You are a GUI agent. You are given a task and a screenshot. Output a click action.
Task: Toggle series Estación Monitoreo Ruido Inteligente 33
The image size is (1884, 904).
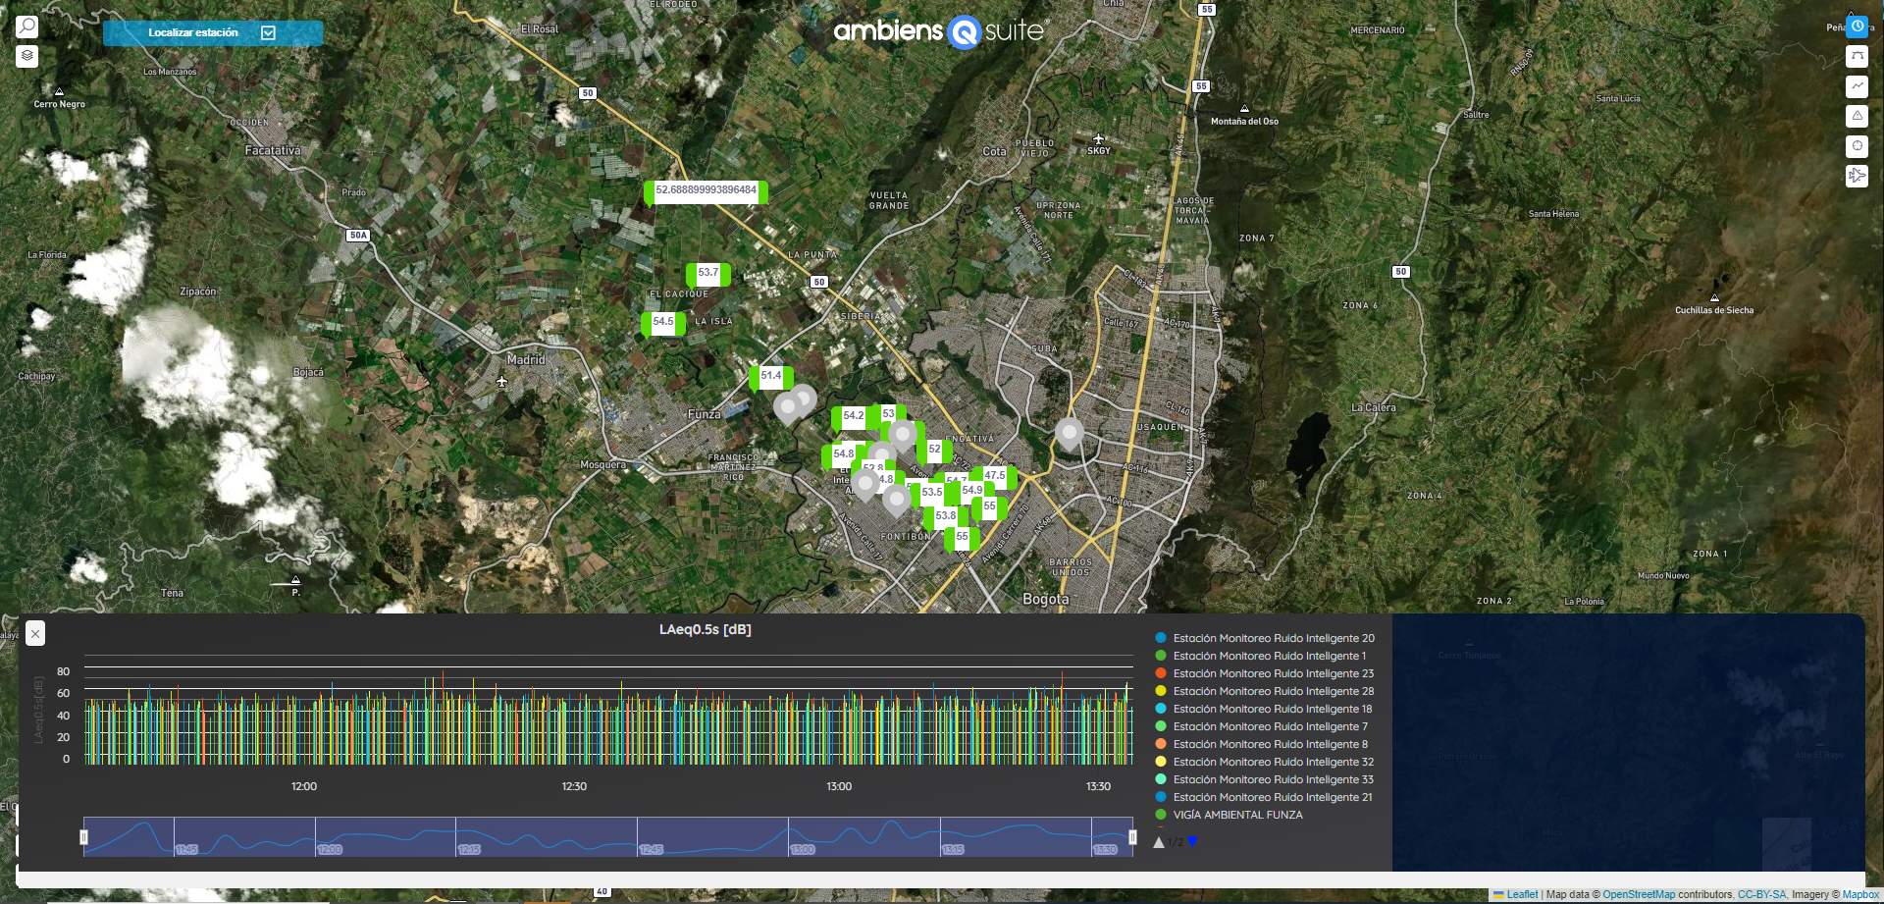click(1265, 779)
